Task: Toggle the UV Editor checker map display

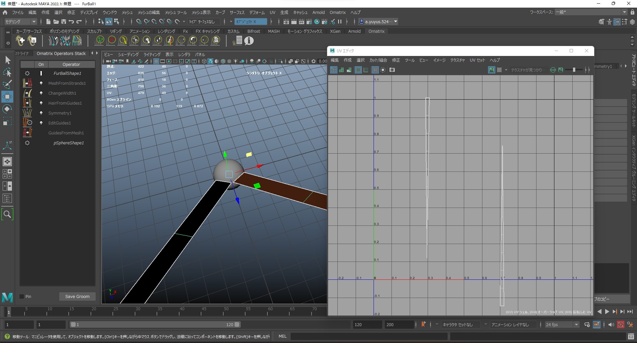Action: (499, 70)
